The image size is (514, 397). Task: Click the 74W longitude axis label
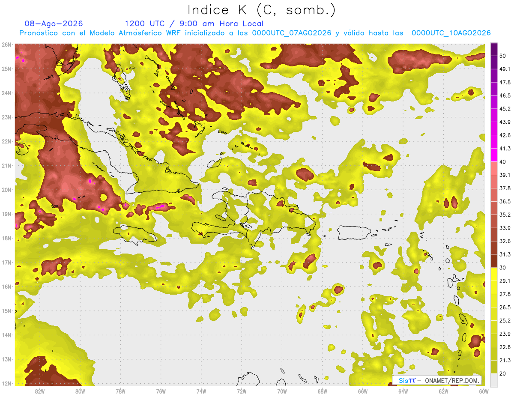pos(201,391)
